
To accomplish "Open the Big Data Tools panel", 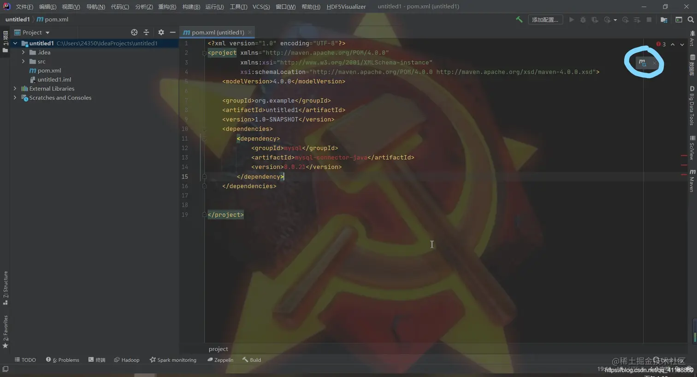I will [x=692, y=105].
